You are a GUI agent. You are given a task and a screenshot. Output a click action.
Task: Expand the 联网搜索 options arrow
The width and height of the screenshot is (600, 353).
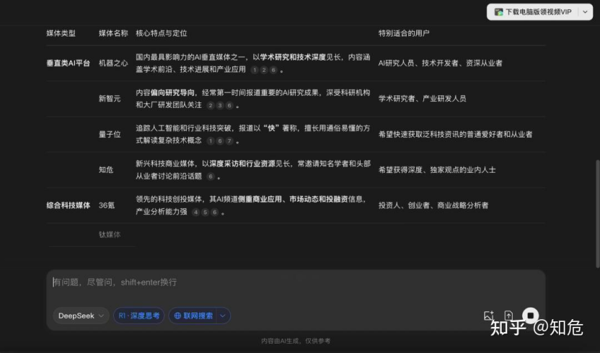223,316
